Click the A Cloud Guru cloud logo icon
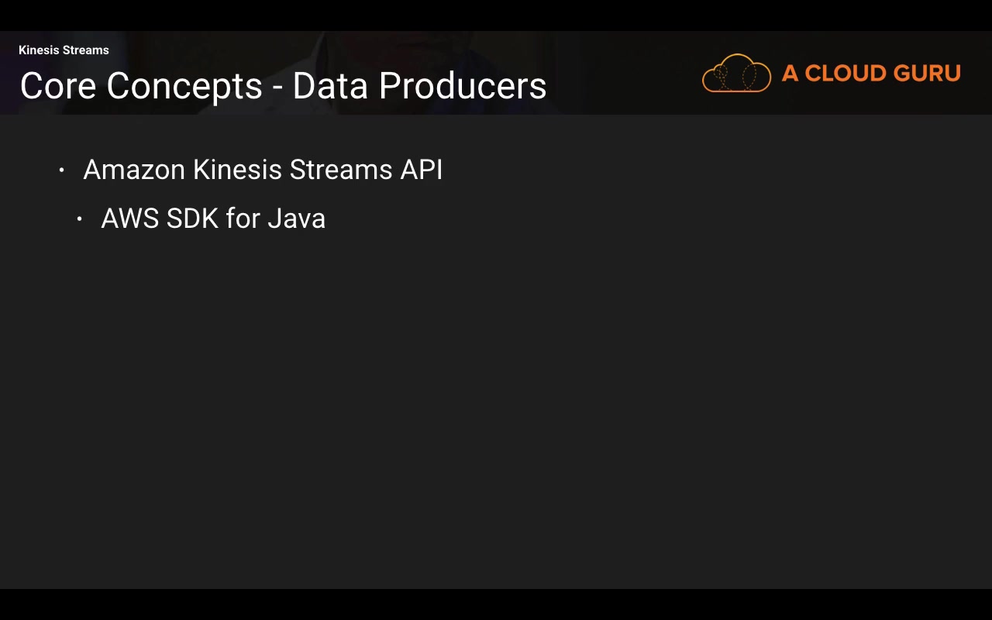The image size is (992, 620). (x=736, y=74)
